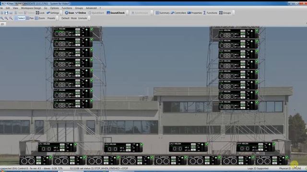Expand toolbar overflow after Unmute
This screenshot has width=307, height=172.
(89, 18)
